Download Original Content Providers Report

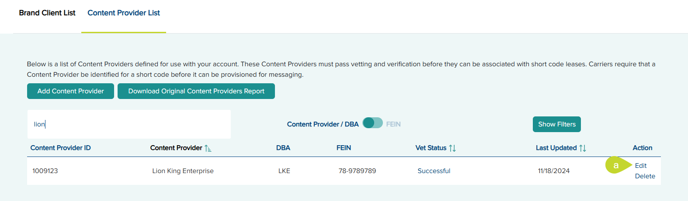click(196, 91)
